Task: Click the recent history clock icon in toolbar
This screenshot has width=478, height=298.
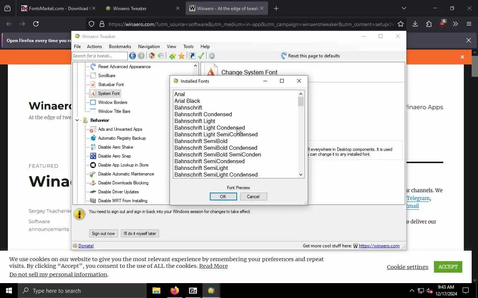Action: tap(161, 56)
